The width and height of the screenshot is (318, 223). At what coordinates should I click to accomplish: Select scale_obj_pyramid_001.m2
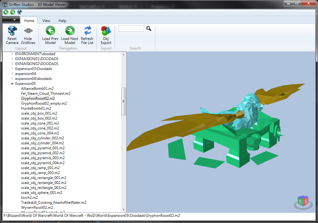pyautogui.click(x=43, y=148)
